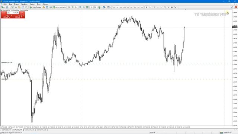Open the Вид menu
Image resolution: width=238 pixels, height=134 pixels.
(10, 4)
